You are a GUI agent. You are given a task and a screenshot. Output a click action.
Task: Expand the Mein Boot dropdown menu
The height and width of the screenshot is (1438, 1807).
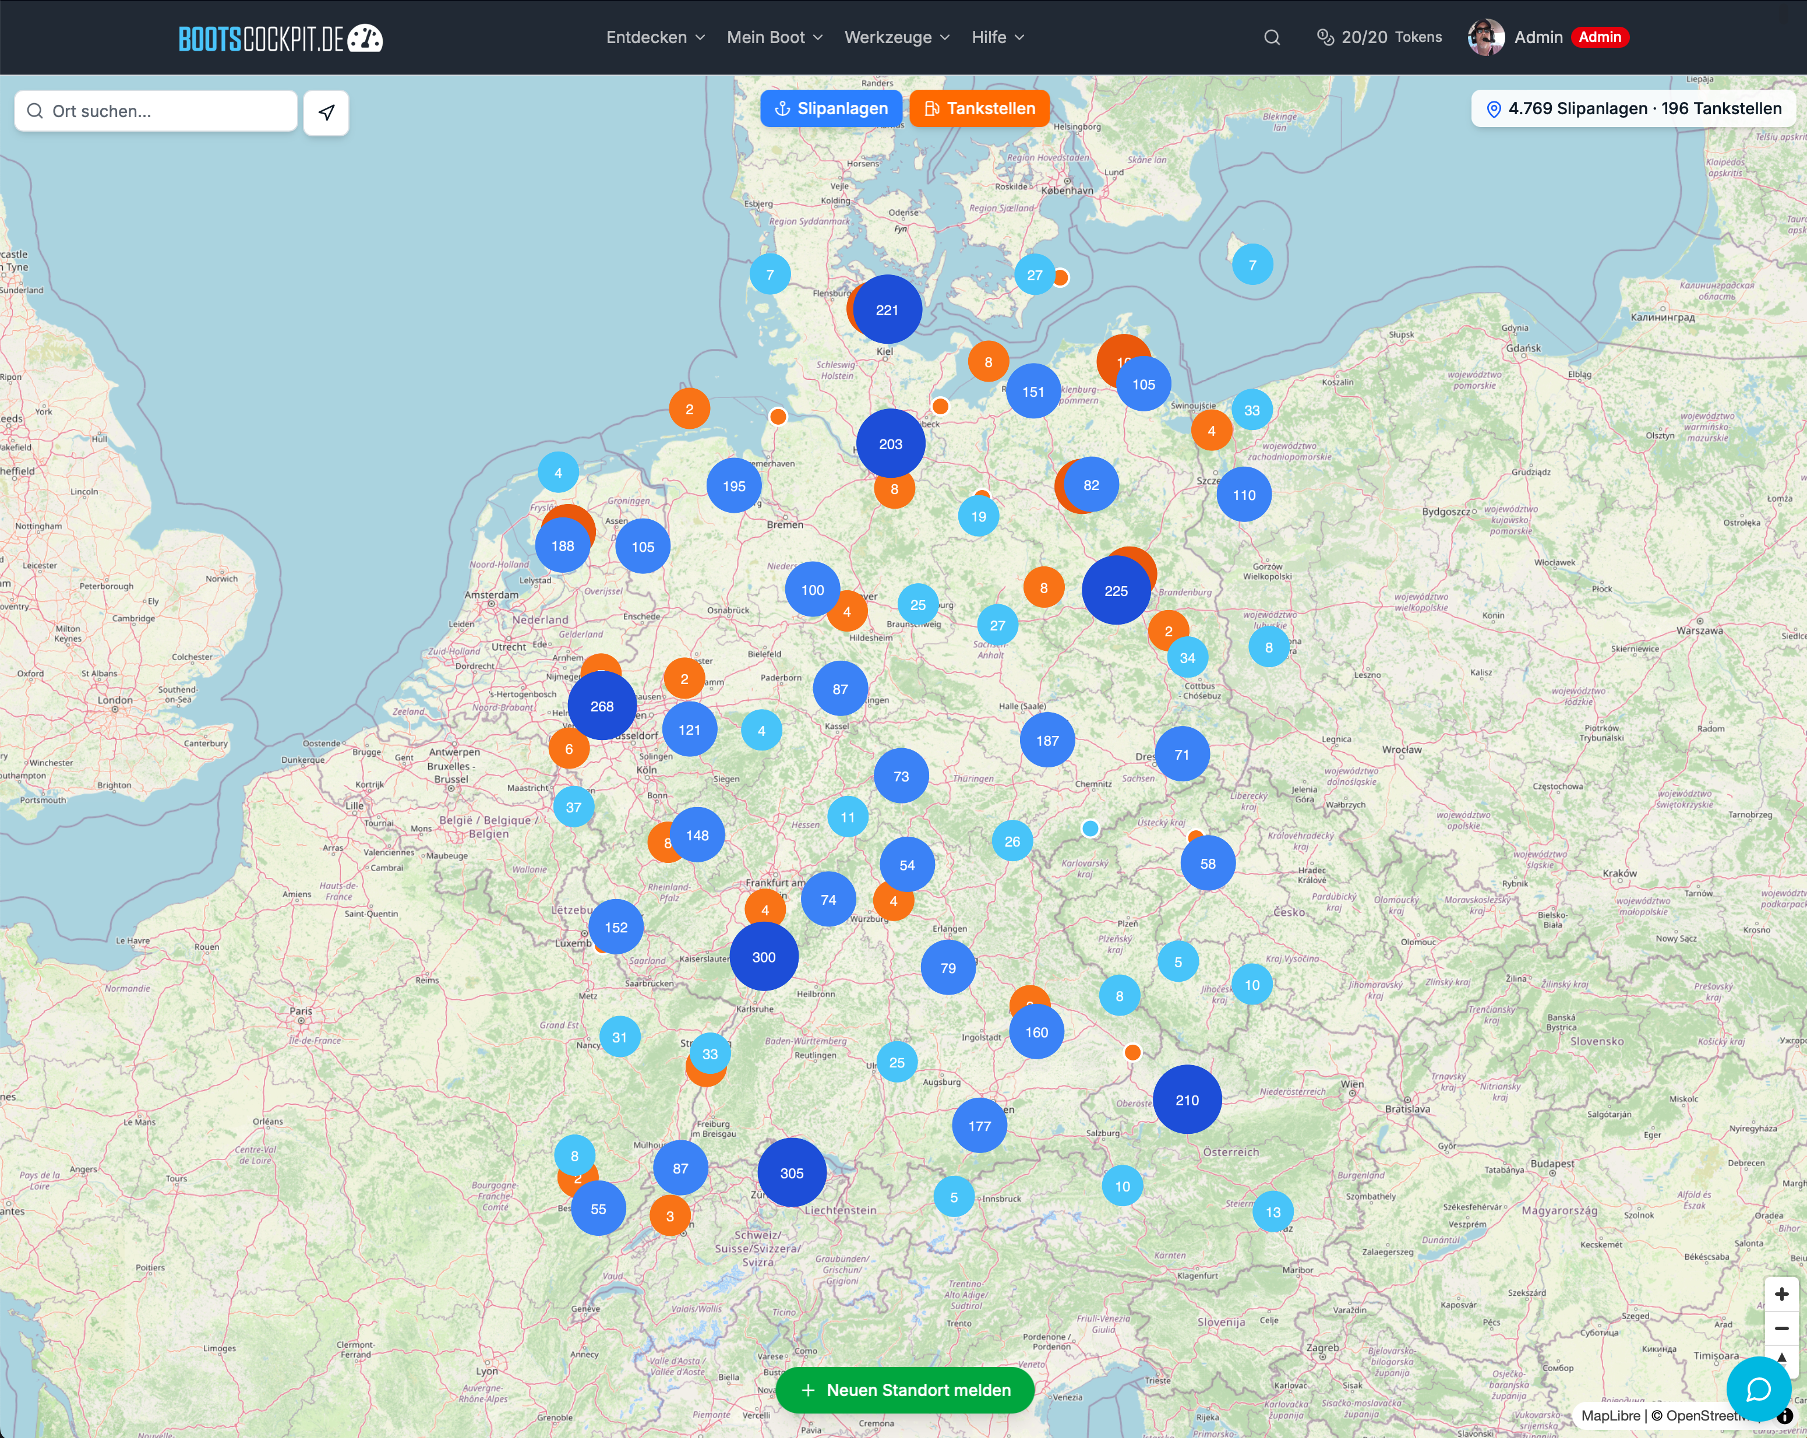[x=774, y=37]
